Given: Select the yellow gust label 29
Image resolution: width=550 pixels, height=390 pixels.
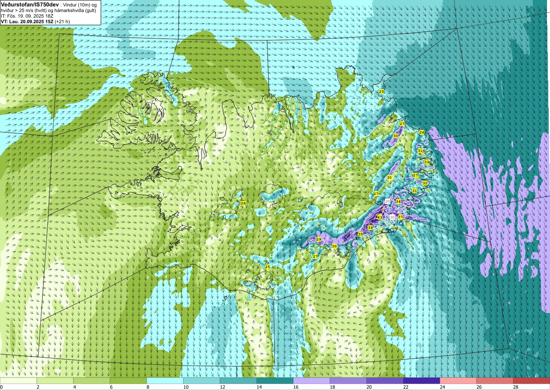Looking at the screenshot, I should point(319,239).
